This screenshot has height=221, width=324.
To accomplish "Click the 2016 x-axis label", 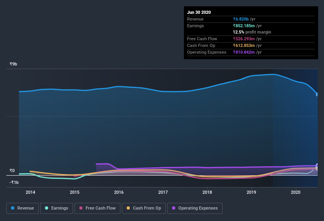I will [119, 192].
